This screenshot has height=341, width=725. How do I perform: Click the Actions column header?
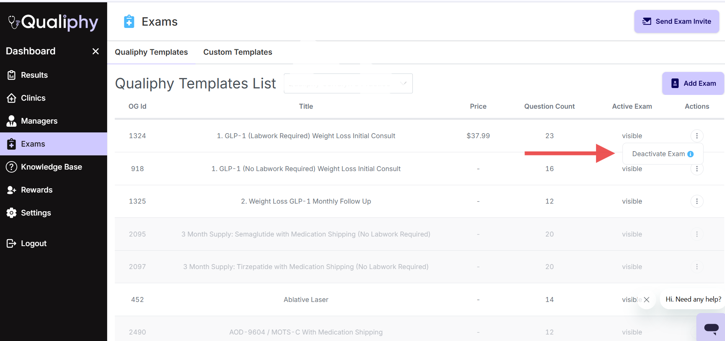click(697, 106)
